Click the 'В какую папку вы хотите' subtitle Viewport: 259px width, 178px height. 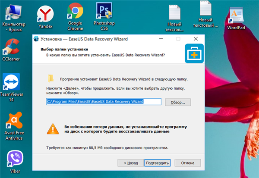click(x=105, y=55)
